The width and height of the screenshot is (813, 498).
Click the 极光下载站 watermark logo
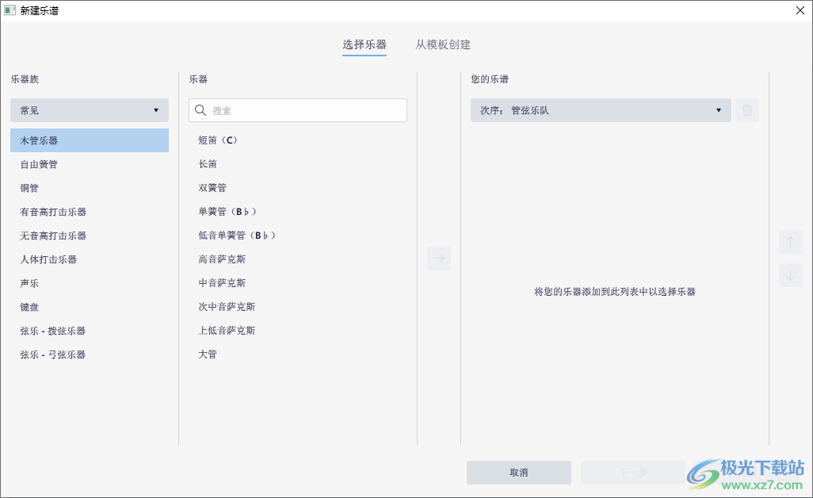(x=700, y=473)
